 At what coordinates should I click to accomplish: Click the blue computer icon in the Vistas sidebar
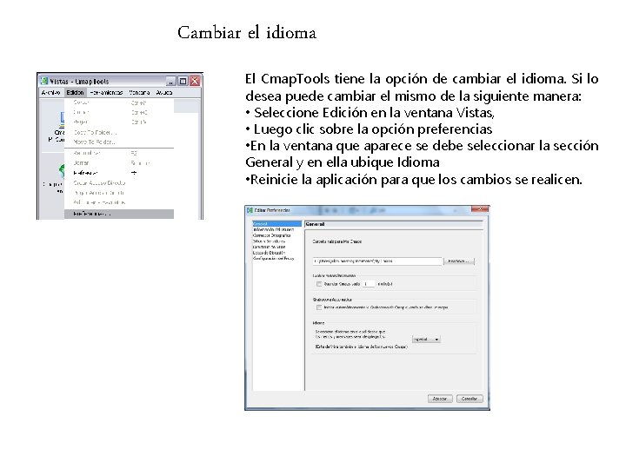(62, 119)
